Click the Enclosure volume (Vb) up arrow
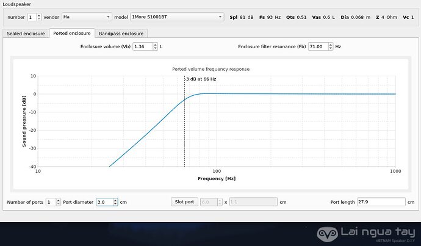Image resolution: width=421 pixels, height=246 pixels. click(x=155, y=45)
